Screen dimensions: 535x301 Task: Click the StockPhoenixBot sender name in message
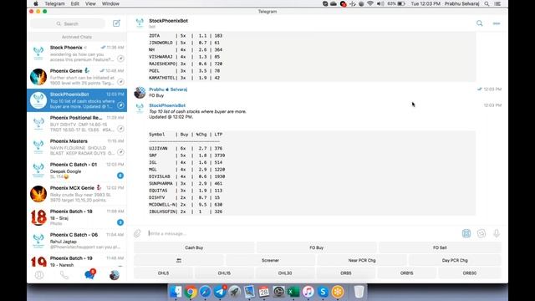(x=167, y=105)
